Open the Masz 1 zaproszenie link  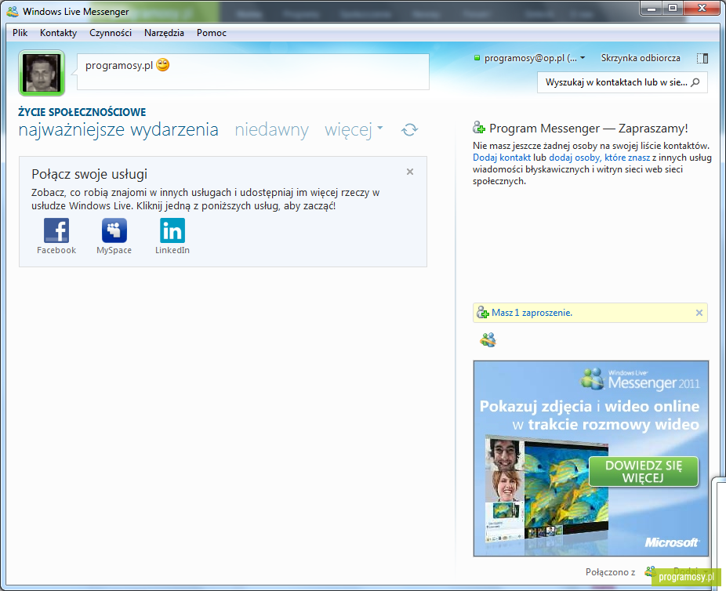(x=532, y=313)
